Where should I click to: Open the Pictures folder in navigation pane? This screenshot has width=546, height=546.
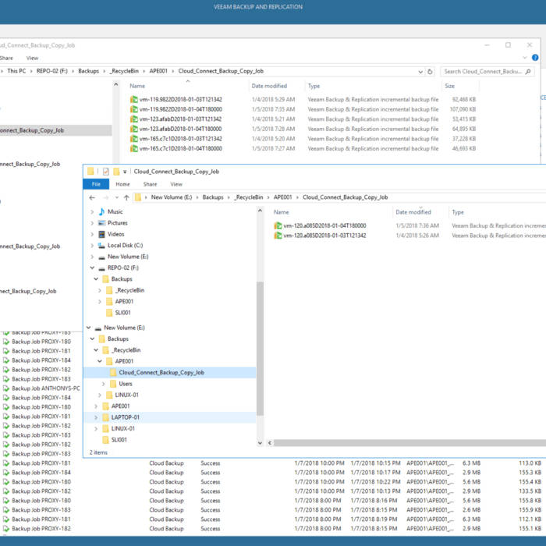117,223
